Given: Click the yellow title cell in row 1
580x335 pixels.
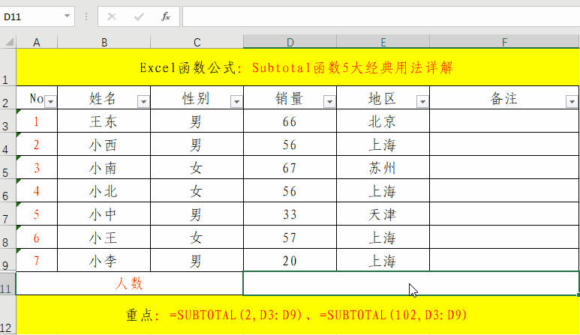Looking at the screenshot, I should pyautogui.click(x=297, y=68).
